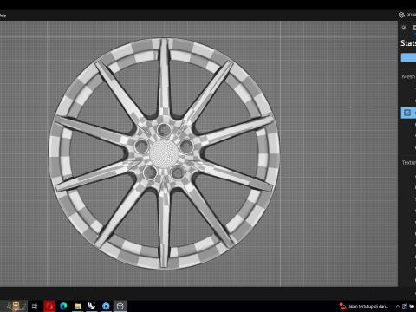Open the 3D library cube icon
This screenshot has width=416, height=312.
[401, 15]
